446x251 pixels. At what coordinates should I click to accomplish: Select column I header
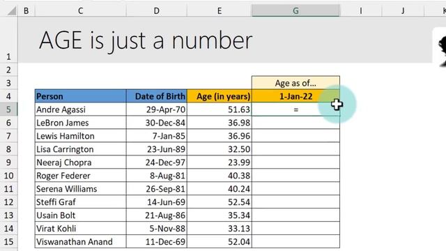coord(361,11)
